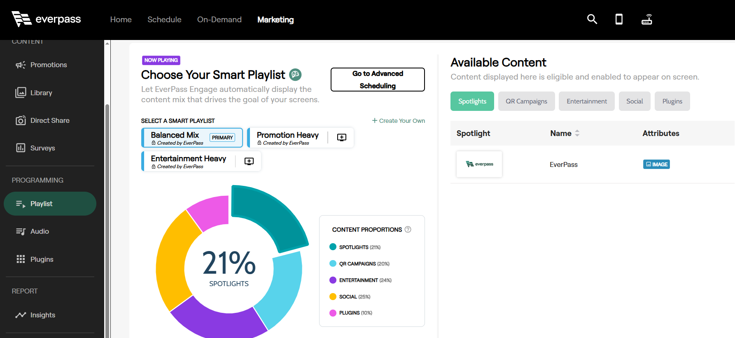
Task: Select the Promotion Heavy playlist card
Action: [x=287, y=138]
